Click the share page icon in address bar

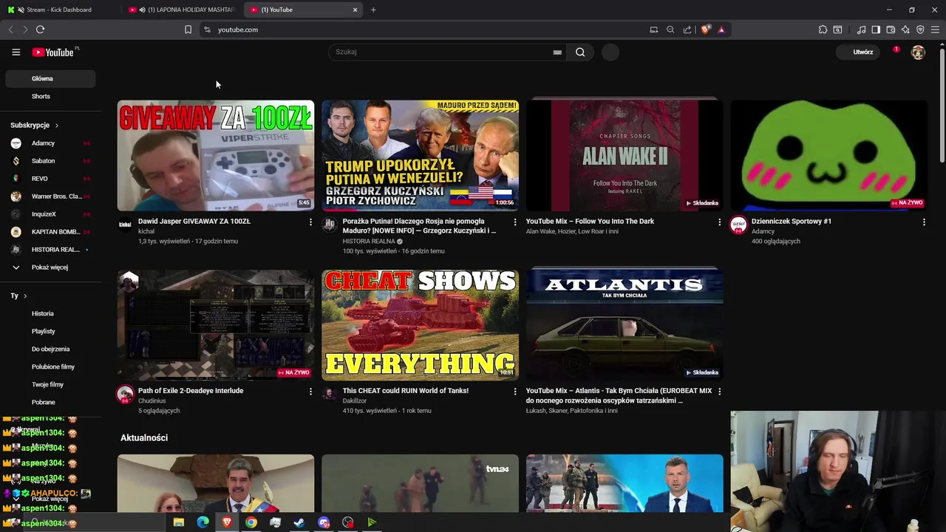pos(687,30)
